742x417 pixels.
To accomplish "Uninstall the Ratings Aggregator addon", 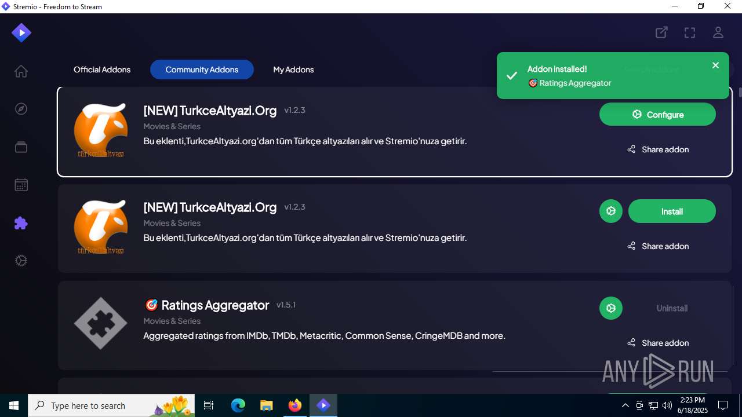I will 672,308.
